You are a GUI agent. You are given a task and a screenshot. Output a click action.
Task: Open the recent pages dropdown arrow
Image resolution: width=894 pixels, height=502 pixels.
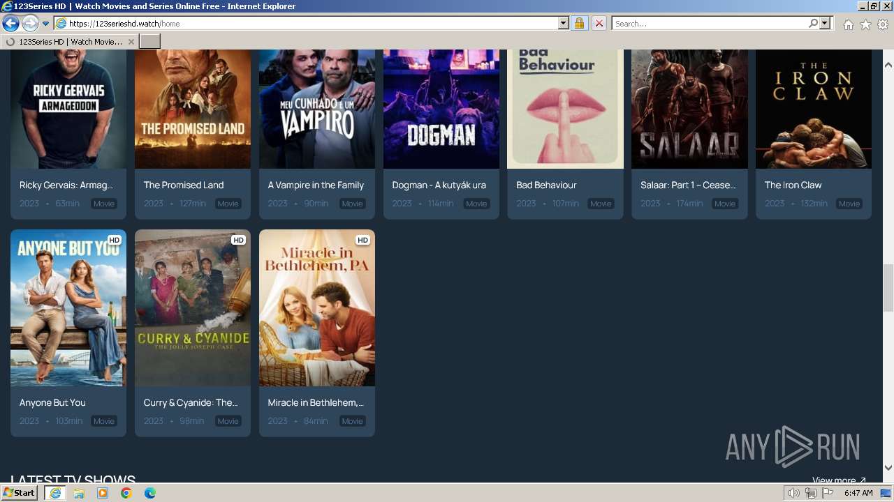tap(45, 24)
